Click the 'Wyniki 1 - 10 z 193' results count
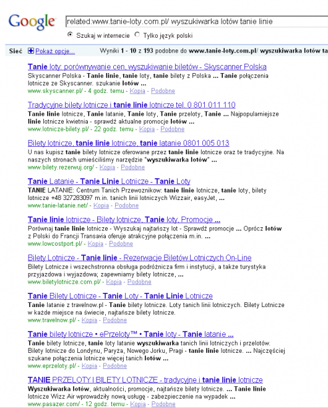This screenshot has width=328, height=408. click(126, 51)
